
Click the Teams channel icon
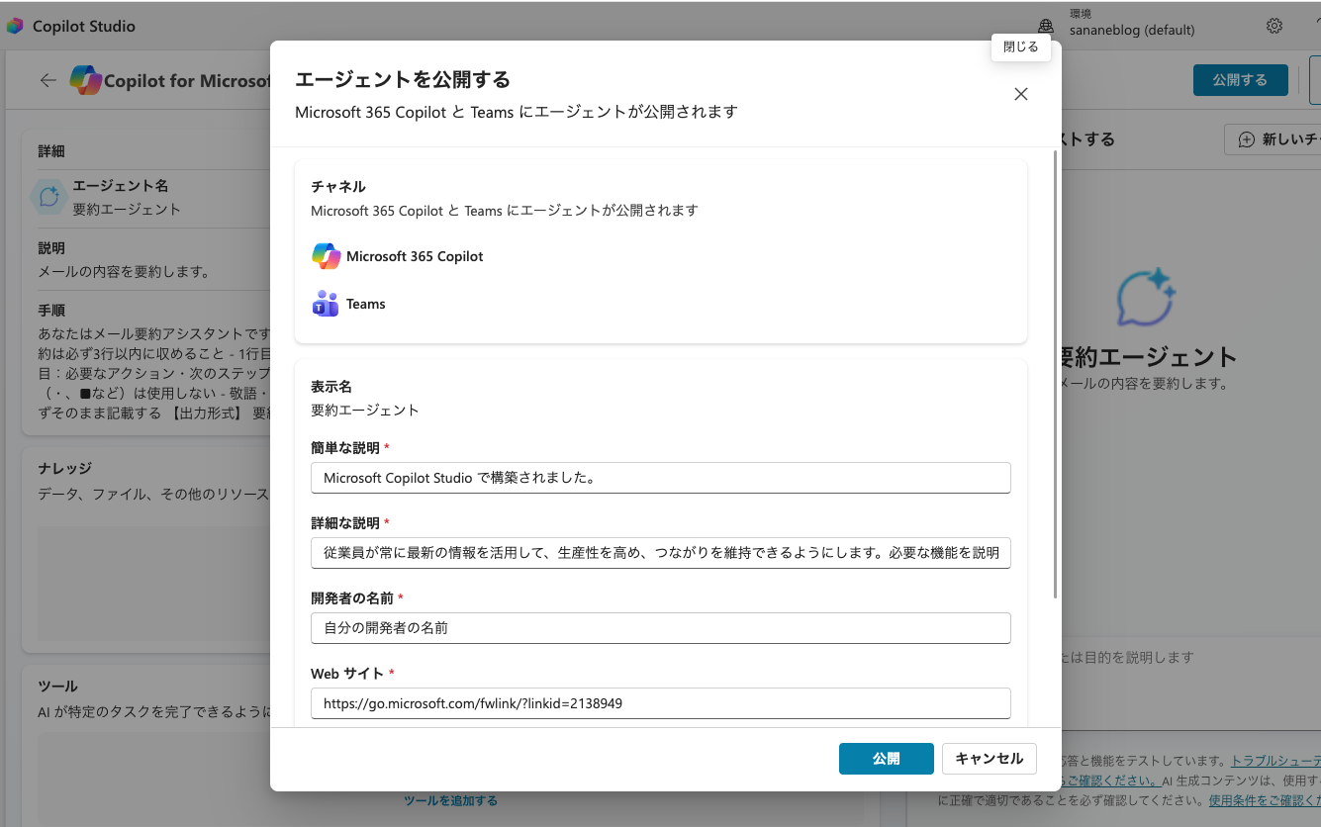click(x=326, y=304)
